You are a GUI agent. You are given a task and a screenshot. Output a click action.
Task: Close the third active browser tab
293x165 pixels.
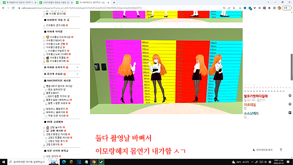[108, 3]
